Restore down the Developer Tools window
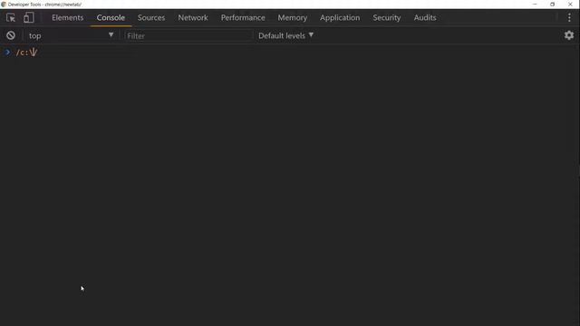The image size is (580, 326). click(x=552, y=5)
